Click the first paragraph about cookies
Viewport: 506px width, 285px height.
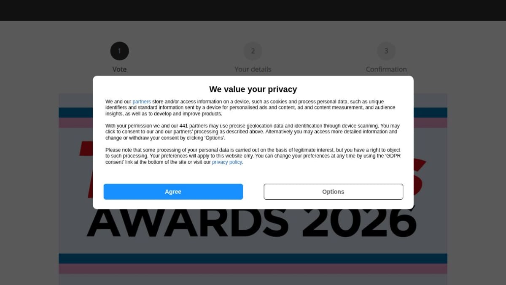[250, 108]
